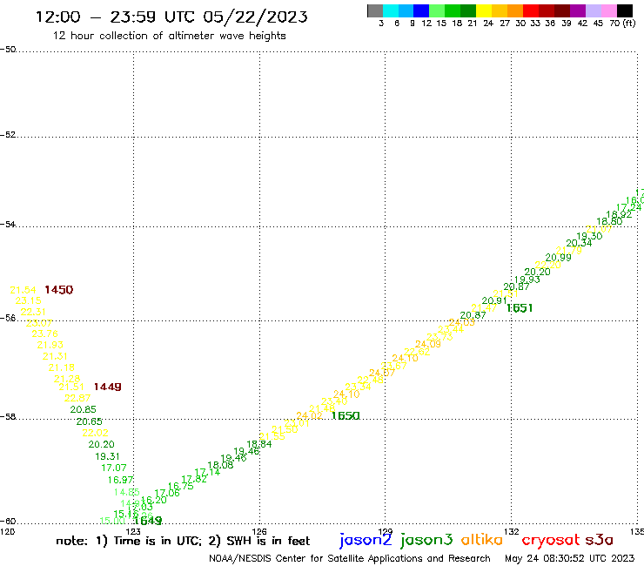This screenshot has height=566, width=644.
Task: Pick the bright red 33 ft swatch
Action: click(531, 10)
